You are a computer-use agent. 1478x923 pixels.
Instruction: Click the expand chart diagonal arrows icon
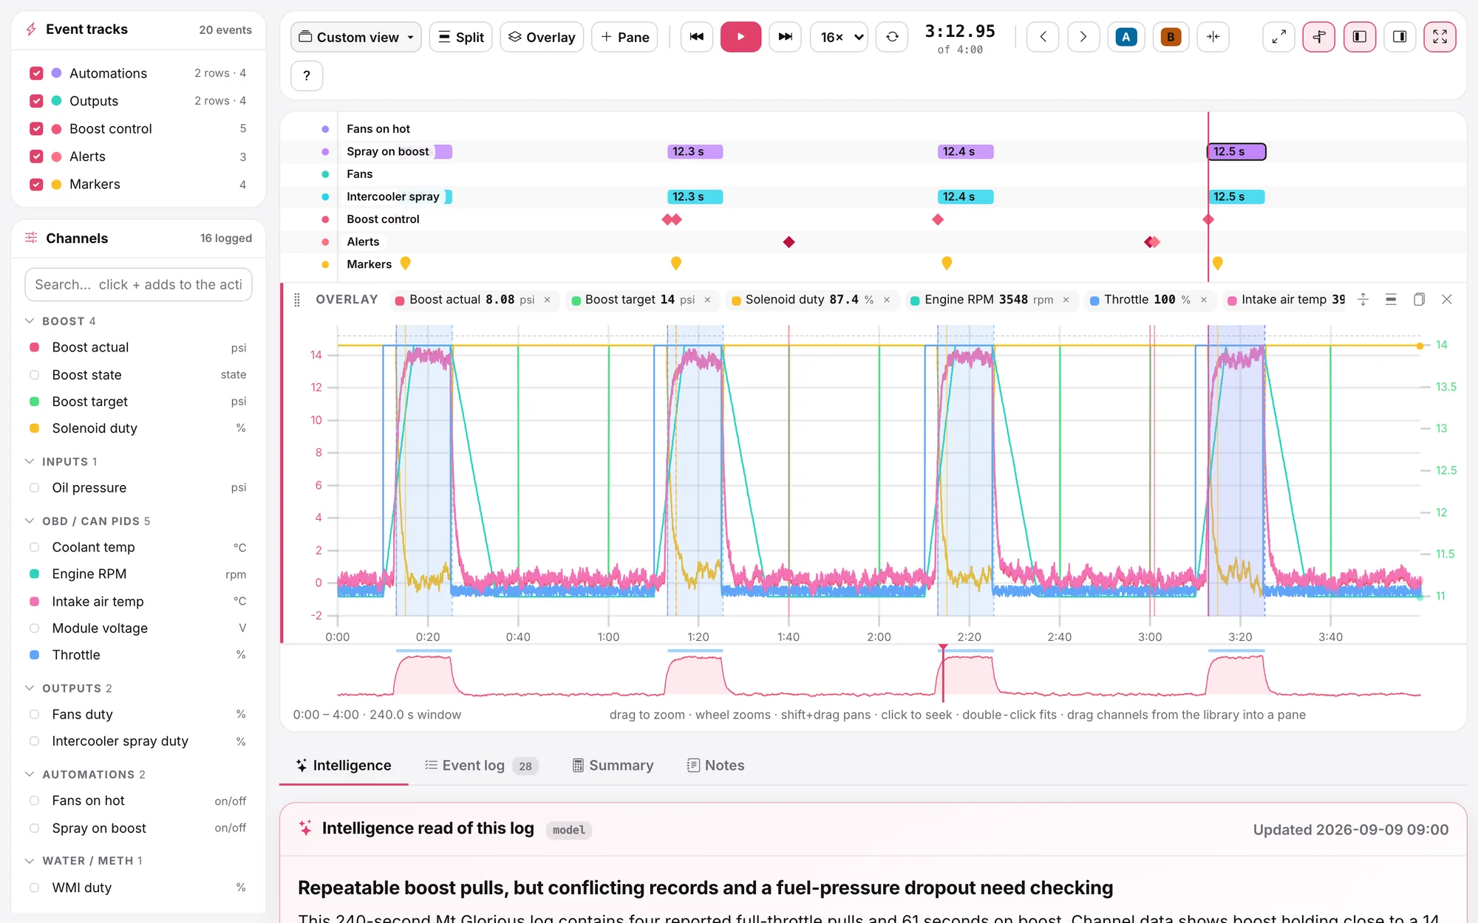[1278, 37]
